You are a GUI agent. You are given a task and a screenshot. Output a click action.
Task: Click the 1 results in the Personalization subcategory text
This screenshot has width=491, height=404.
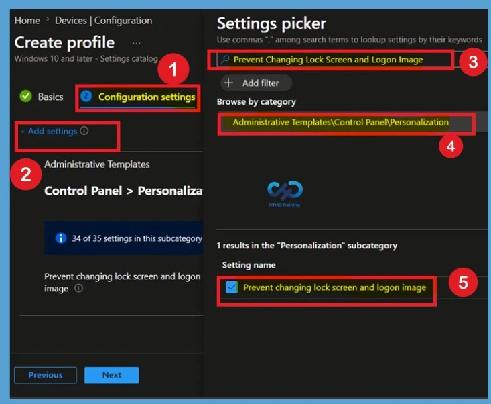307,246
